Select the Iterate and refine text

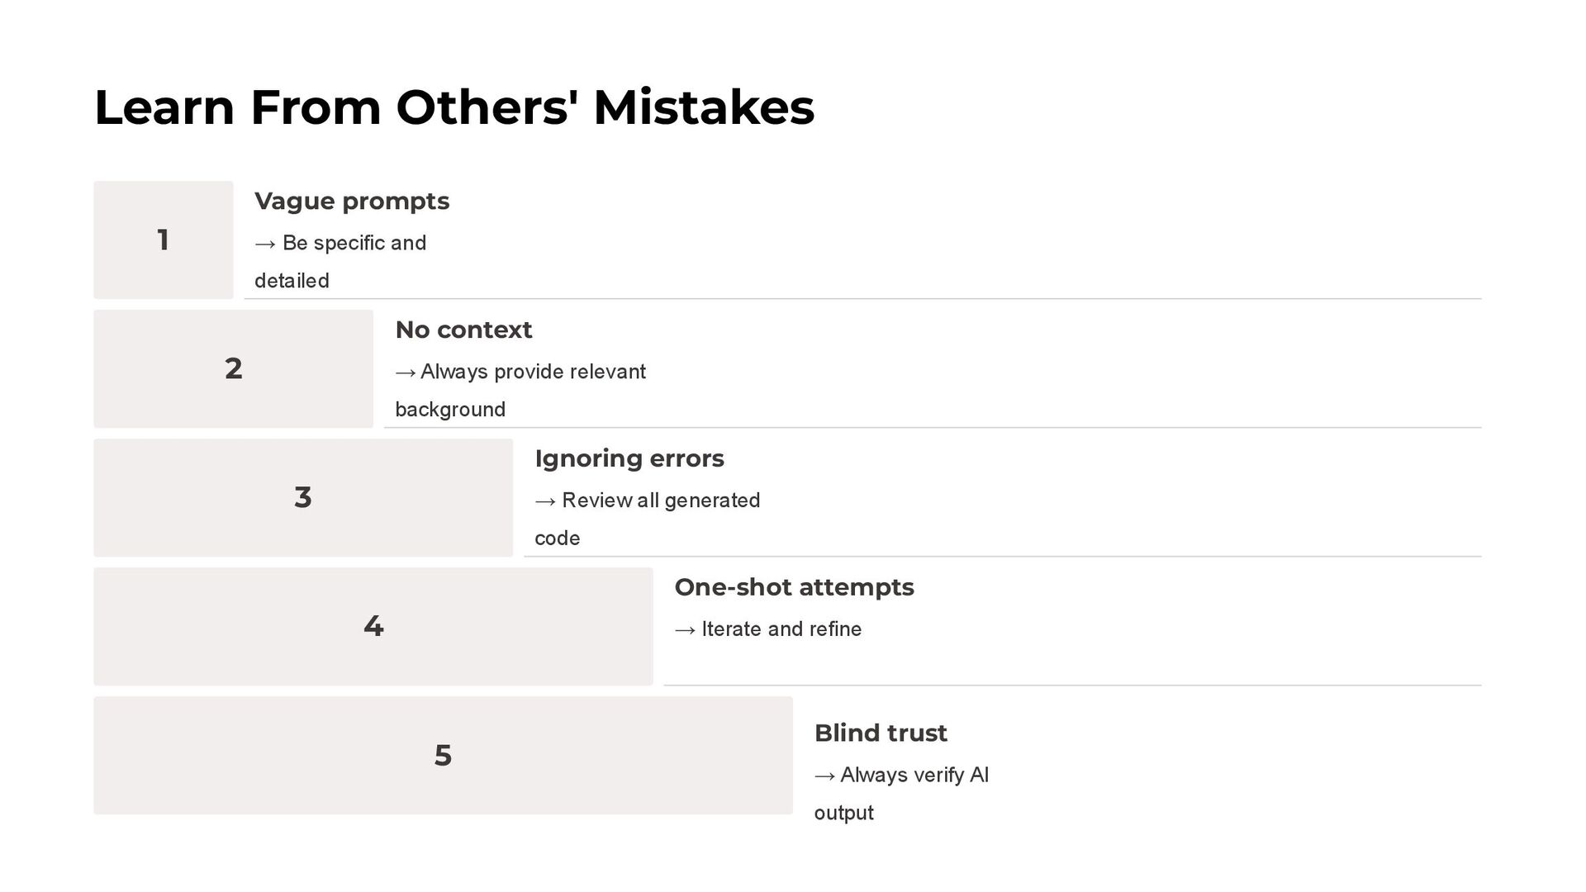(768, 629)
